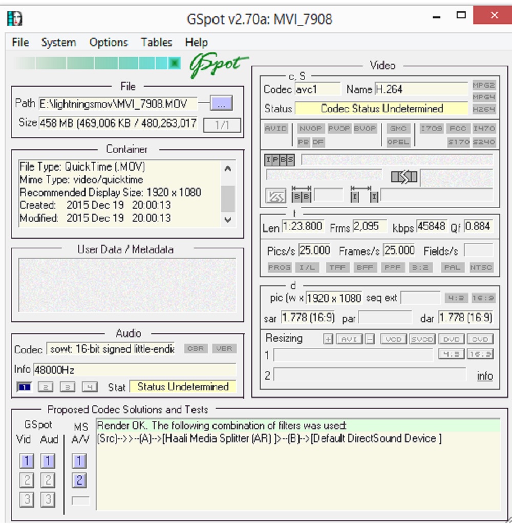The height and width of the screenshot is (524, 512).
Task: Click the video Codec avc1 field
Action: pos(317,89)
